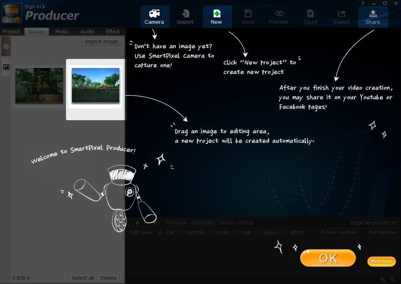Select the highlighted screenshot thumbnail
The height and width of the screenshot is (284, 401).
[95, 85]
